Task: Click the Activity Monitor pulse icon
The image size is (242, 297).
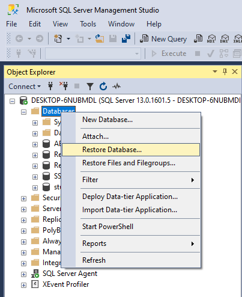Action: coord(116,87)
